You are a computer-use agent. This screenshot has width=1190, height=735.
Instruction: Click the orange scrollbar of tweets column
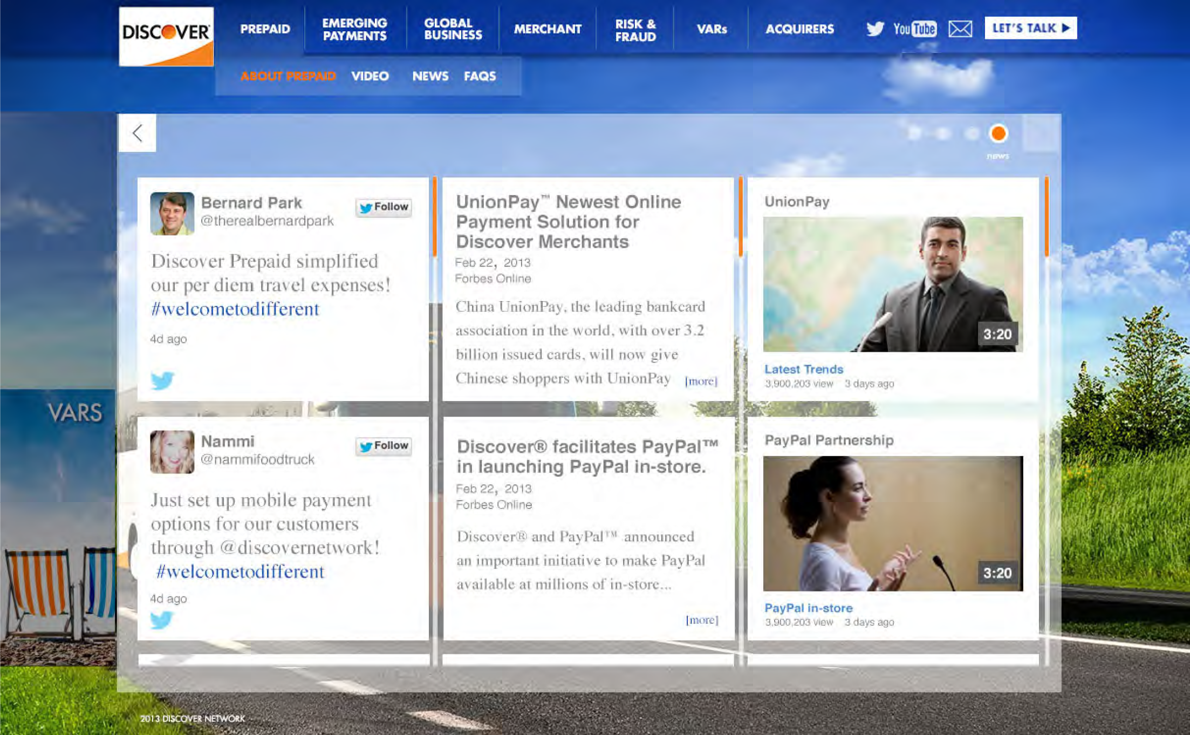[434, 216]
